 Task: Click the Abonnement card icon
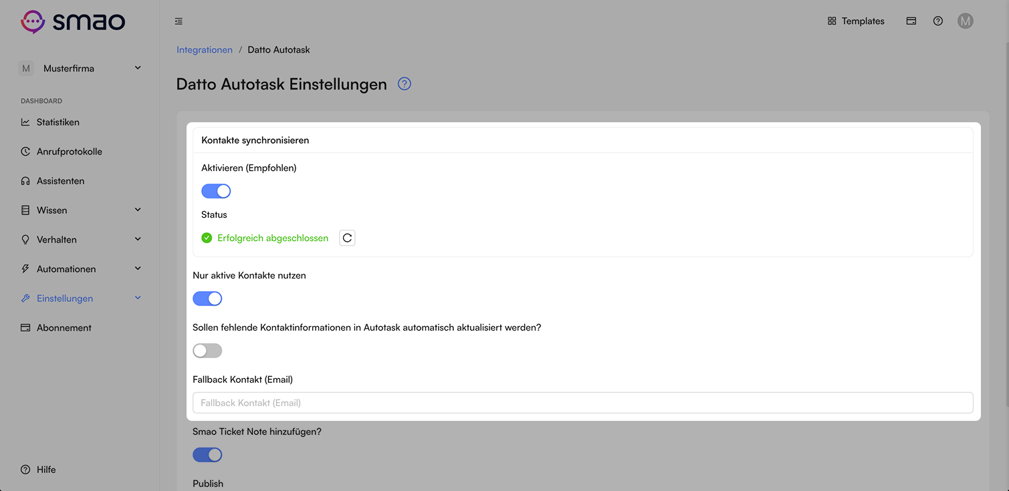point(25,328)
